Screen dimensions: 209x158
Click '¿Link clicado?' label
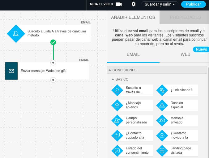(x=181, y=90)
